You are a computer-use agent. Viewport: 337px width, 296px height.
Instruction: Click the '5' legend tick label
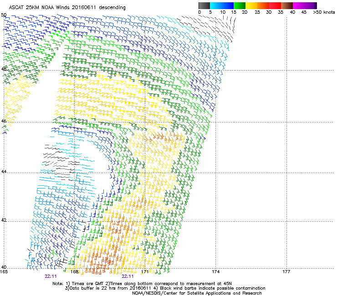click(210, 12)
